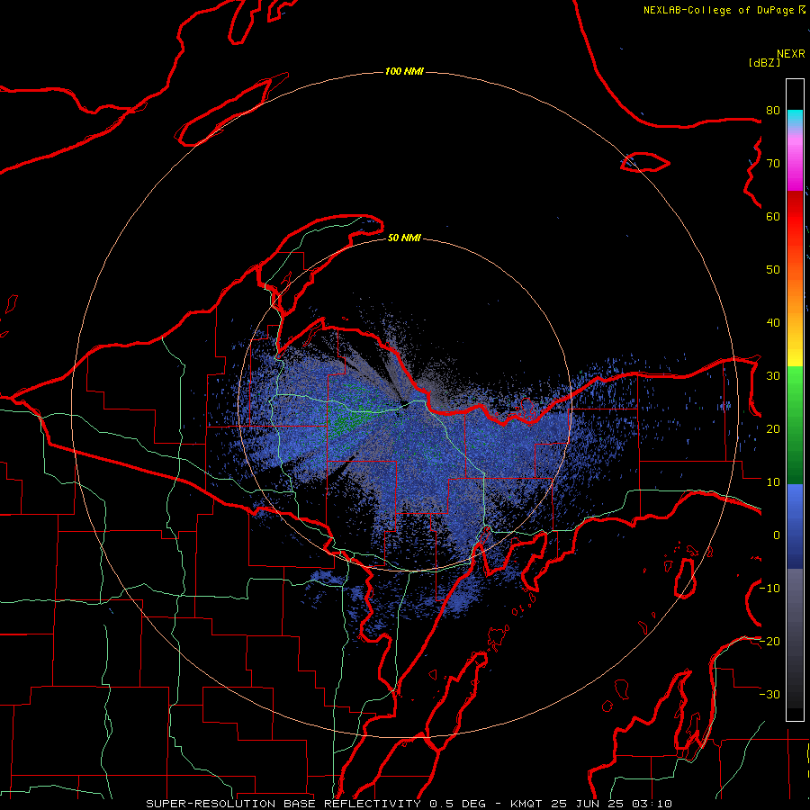This screenshot has height=810, width=810.
Task: Click the [dBZ] units label
Action: click(764, 62)
